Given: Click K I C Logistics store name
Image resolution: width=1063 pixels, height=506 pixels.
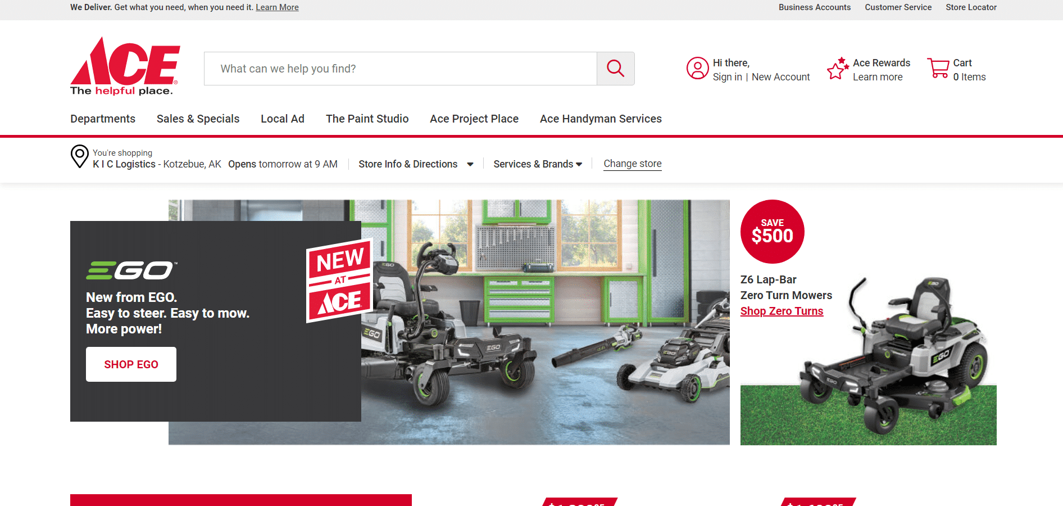Looking at the screenshot, I should click(x=124, y=164).
